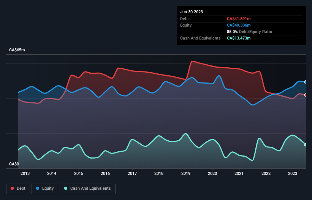Click the CA$65m y-axis label
312x200 pixels.
pos(17,50)
